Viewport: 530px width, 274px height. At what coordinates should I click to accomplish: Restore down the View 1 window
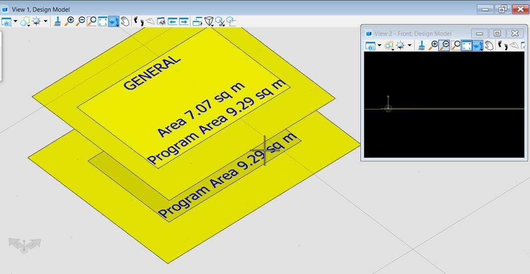coord(503,9)
